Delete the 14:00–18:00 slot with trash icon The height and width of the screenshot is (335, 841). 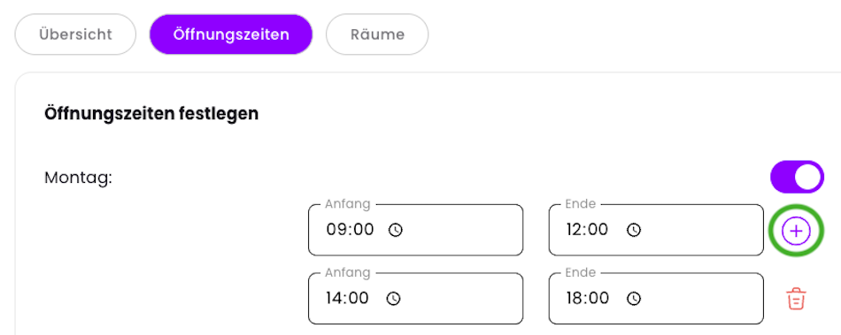pos(797,299)
